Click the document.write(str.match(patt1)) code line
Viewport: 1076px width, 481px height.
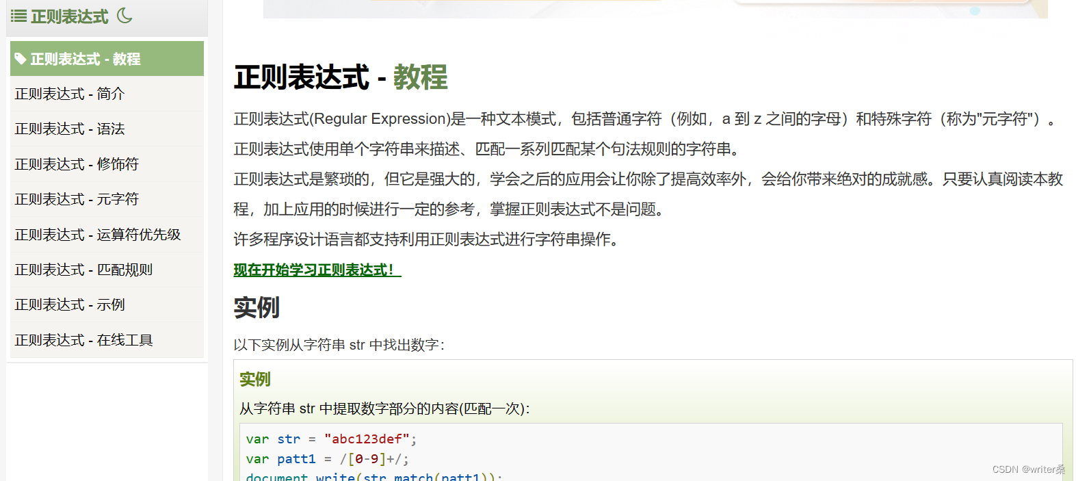tap(374, 476)
